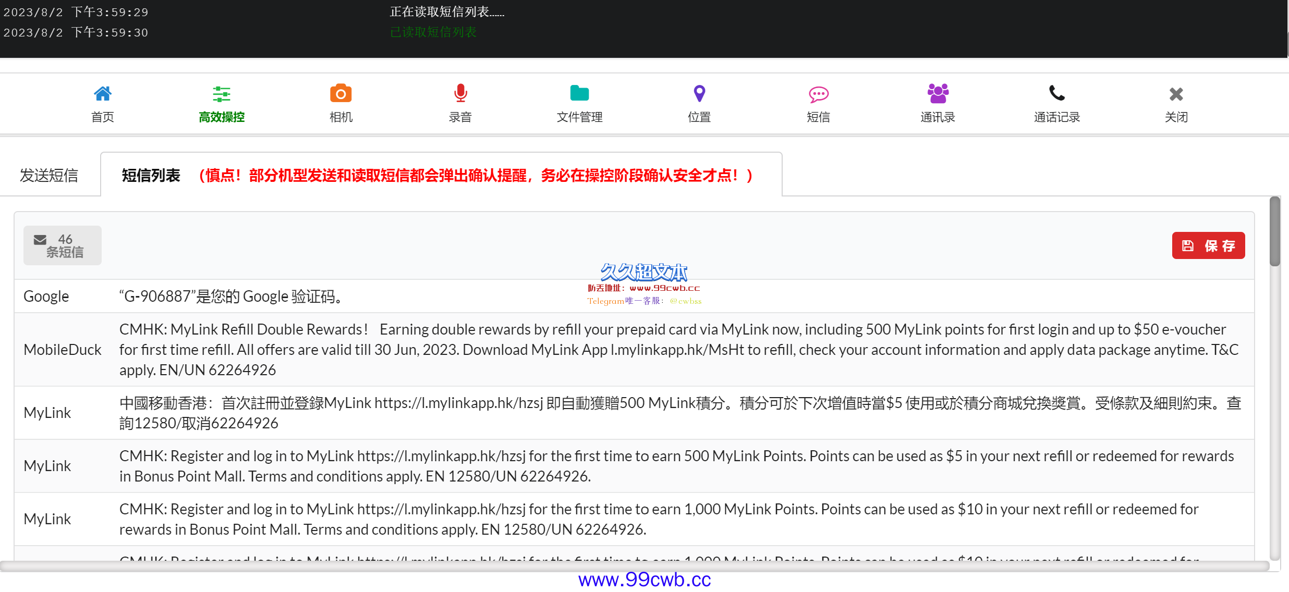Image resolution: width=1289 pixels, height=592 pixels.
Task: Select the 高效操控 sliders icon
Action: (222, 94)
